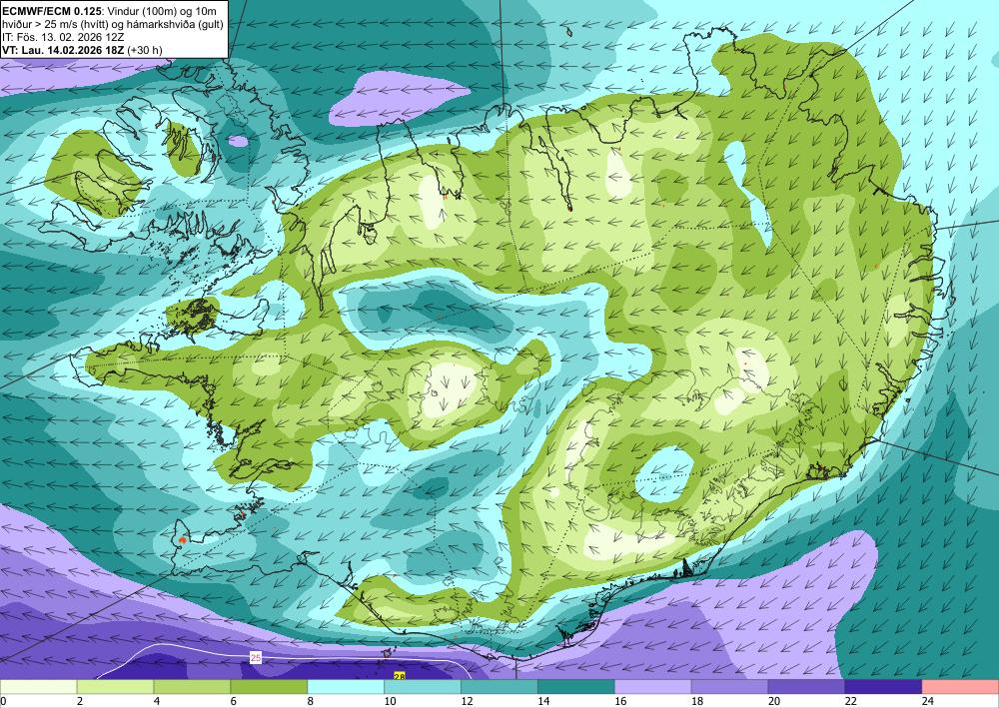Screen dimensions: 999x708
Task: Click the light green 2–4 legend swatch
Action: click(x=115, y=687)
